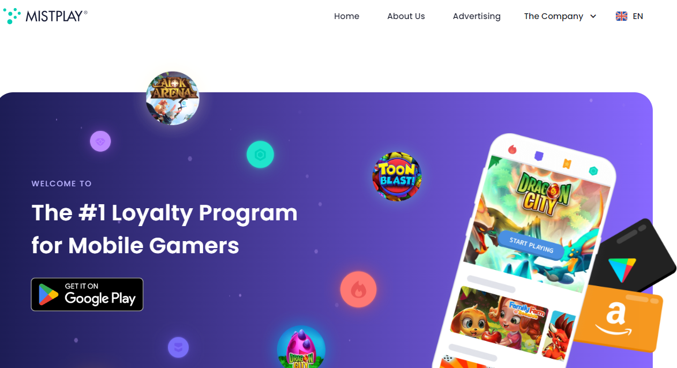677x368 pixels.
Task: Click the Dragon City egg icon
Action: (301, 347)
